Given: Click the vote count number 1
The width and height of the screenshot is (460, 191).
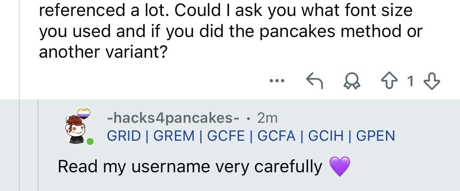Looking at the screenshot, I should 410,81.
